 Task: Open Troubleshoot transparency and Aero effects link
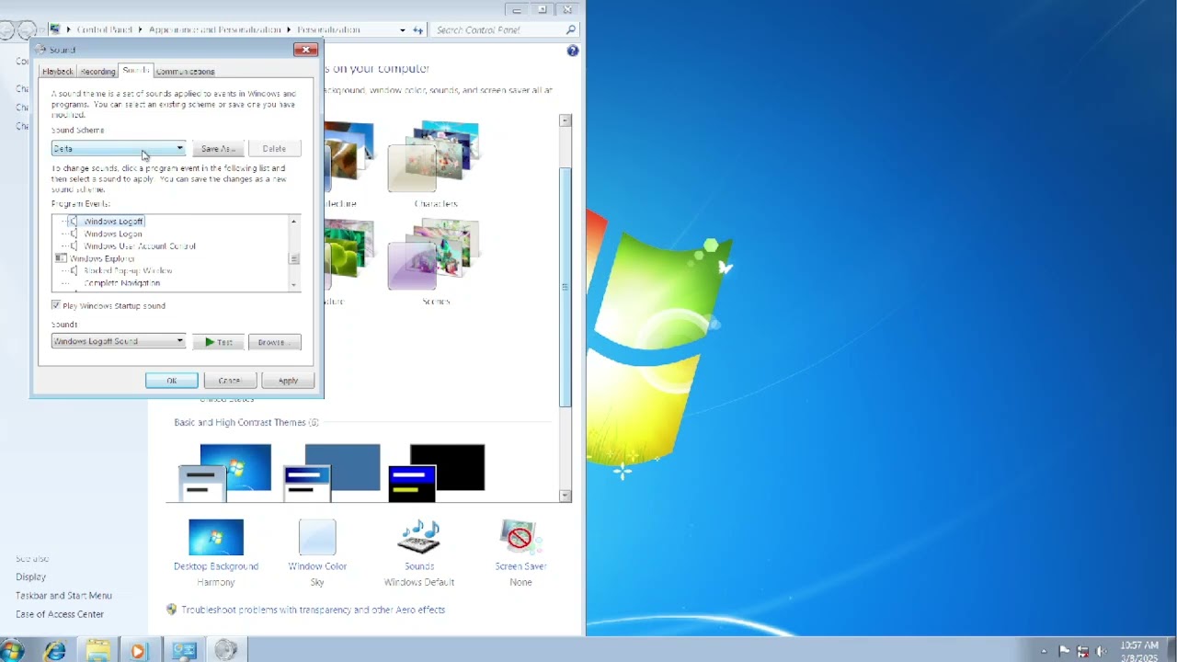point(313,610)
